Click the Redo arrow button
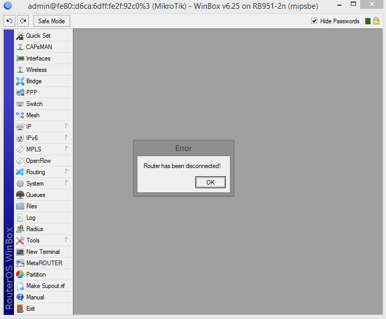This screenshot has width=386, height=319. click(23, 21)
